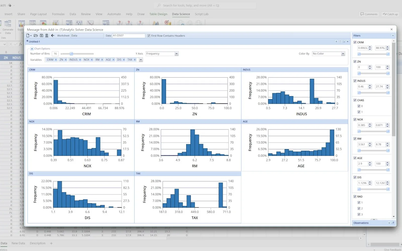402x251 pixels.
Task: Click the Number of Bins value field
Action: tap(55, 54)
